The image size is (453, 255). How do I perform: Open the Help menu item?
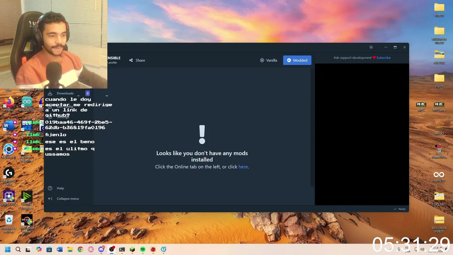coord(60,188)
